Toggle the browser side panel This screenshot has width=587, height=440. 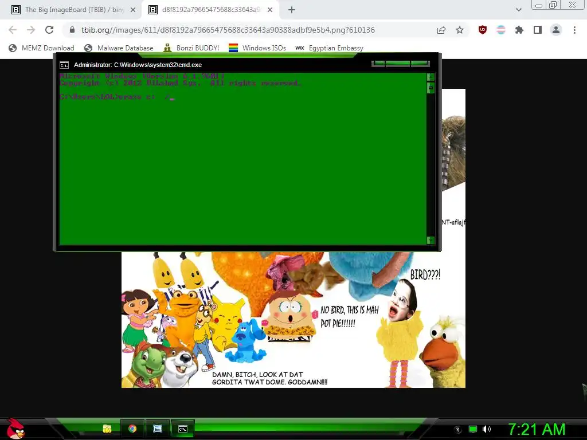tap(538, 30)
